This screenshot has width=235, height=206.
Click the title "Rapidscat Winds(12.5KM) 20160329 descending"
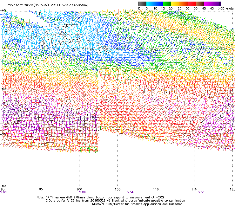tap(47, 5)
